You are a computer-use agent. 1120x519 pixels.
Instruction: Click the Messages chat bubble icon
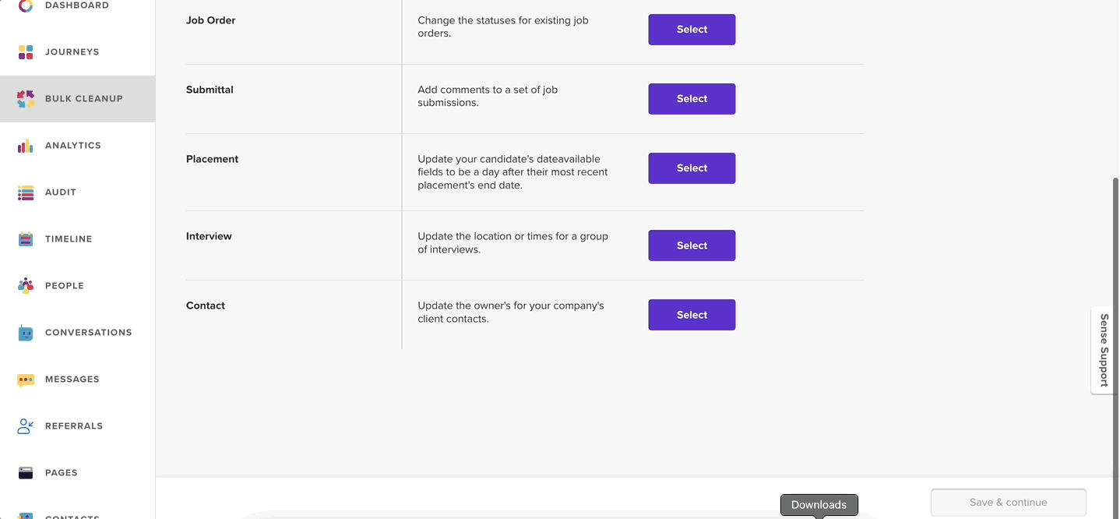click(x=26, y=380)
